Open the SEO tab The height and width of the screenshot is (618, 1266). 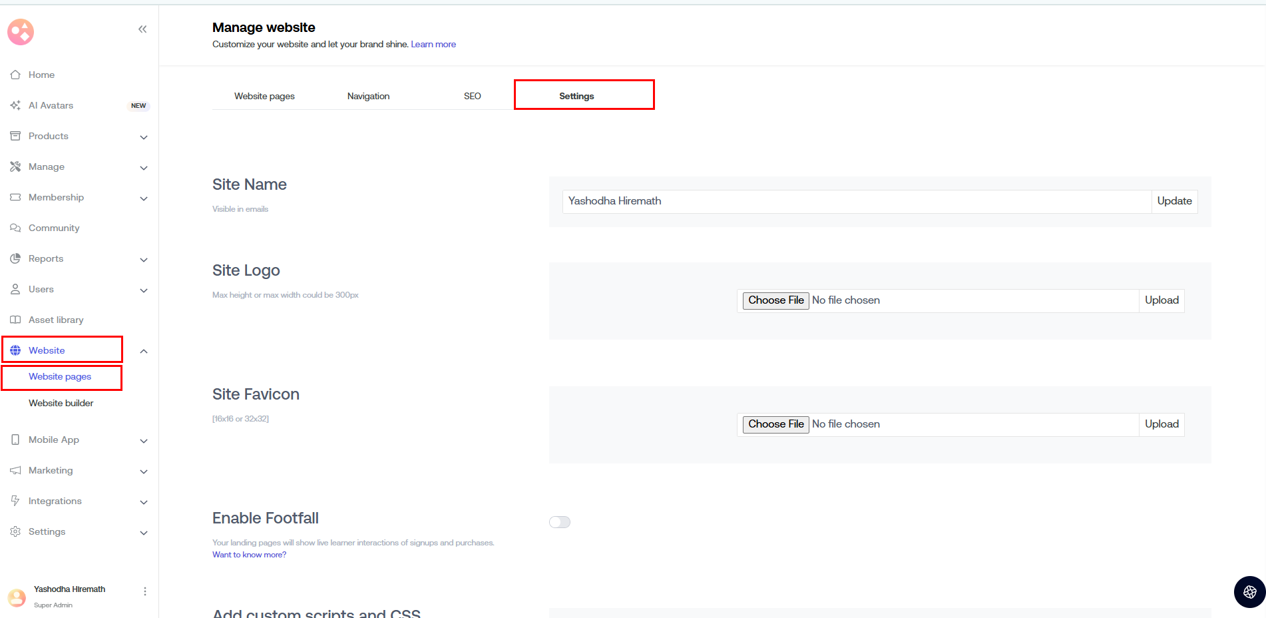[472, 96]
